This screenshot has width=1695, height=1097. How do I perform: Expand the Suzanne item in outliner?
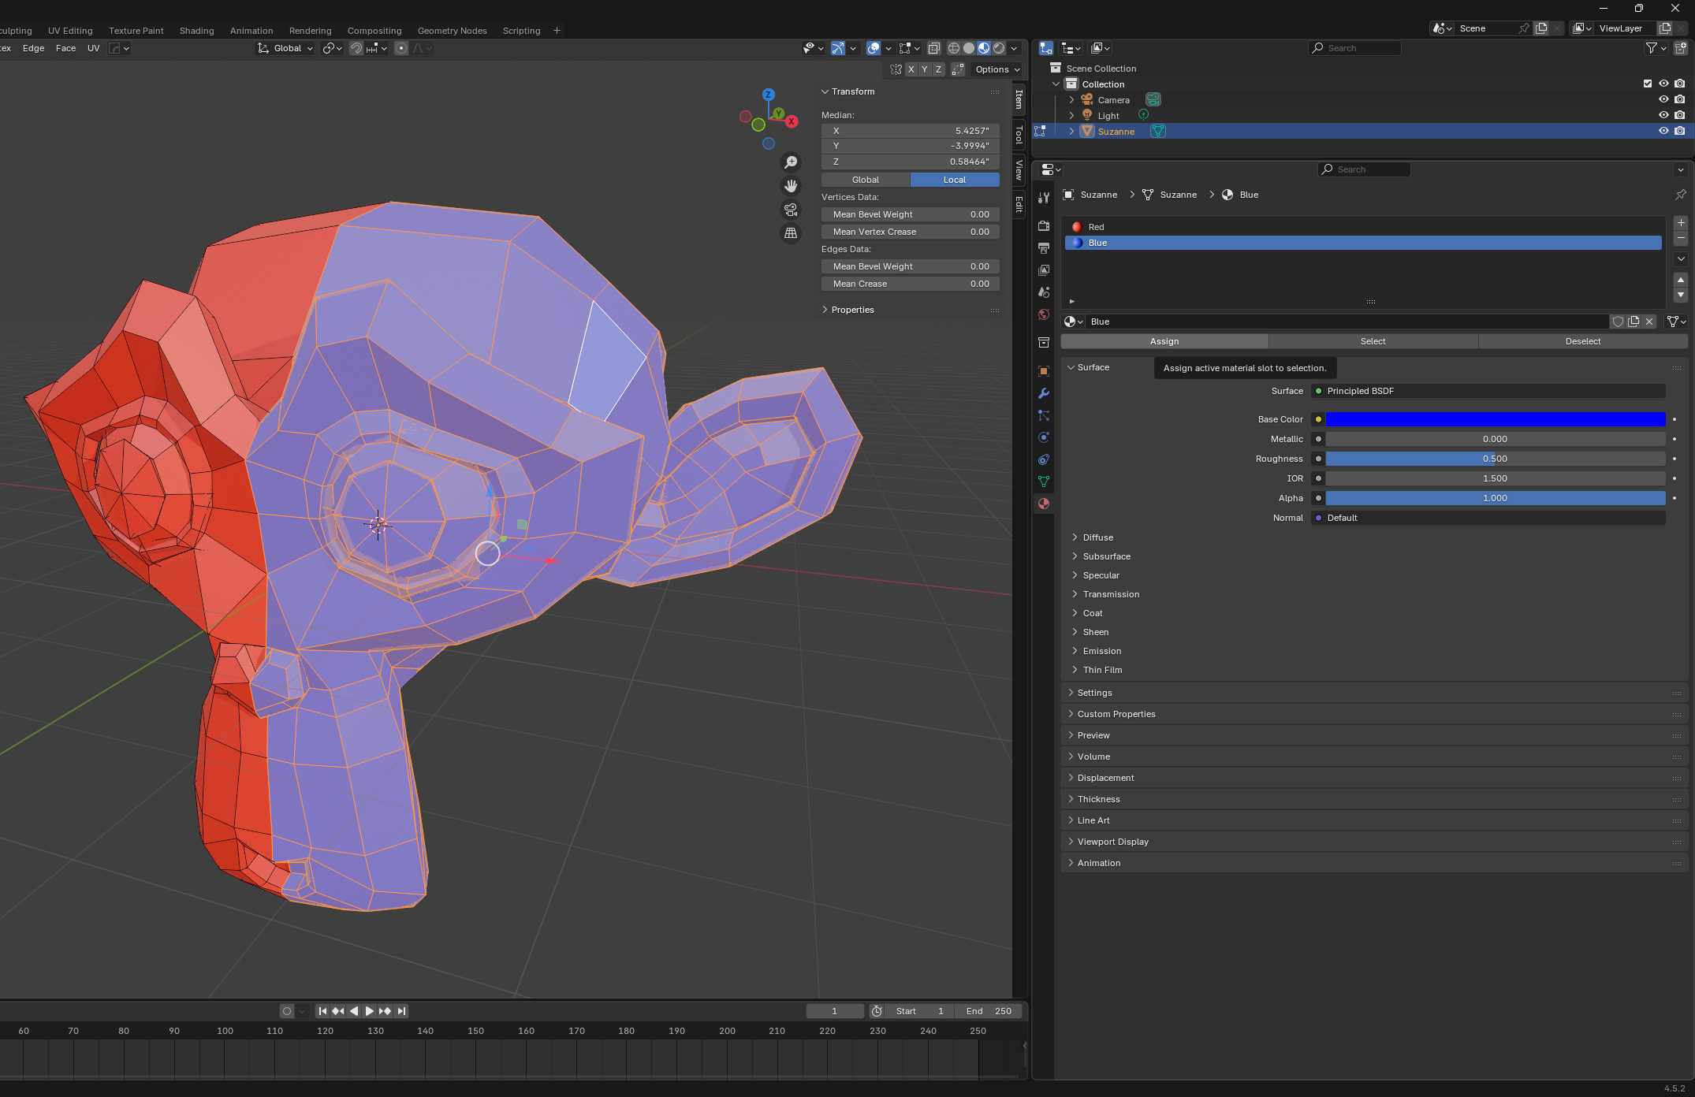point(1071,132)
